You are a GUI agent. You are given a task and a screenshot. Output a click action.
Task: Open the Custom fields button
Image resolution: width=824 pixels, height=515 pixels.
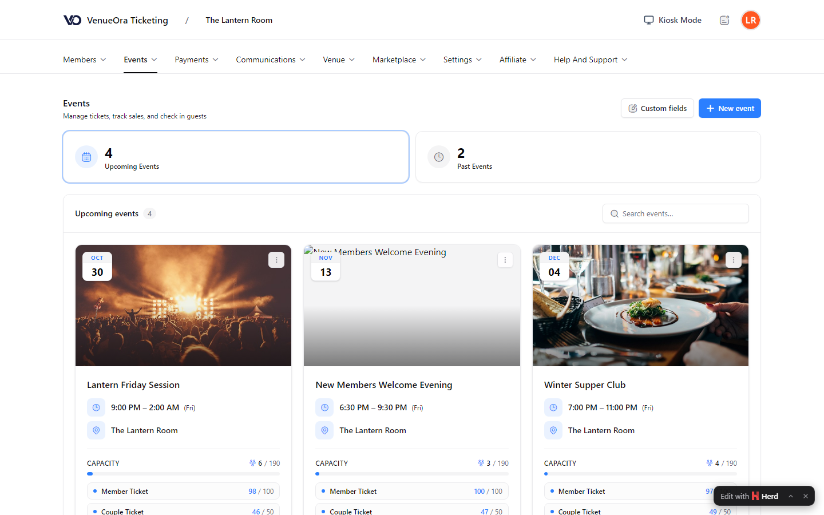point(657,108)
